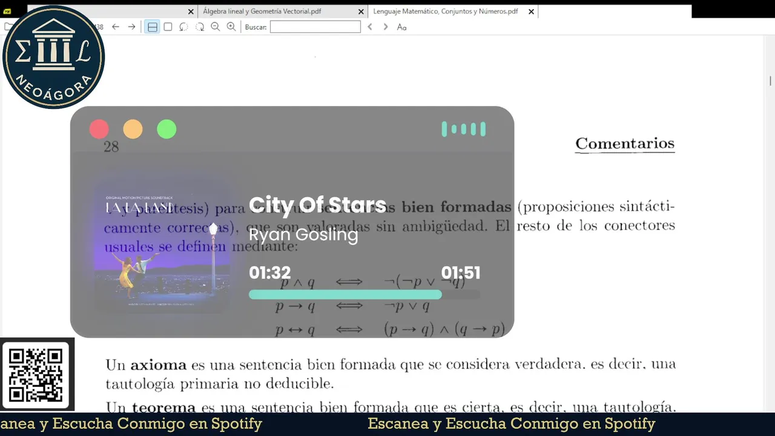775x436 pixels.
Task: Click the Spotify QR code
Action: pyautogui.click(x=36, y=375)
